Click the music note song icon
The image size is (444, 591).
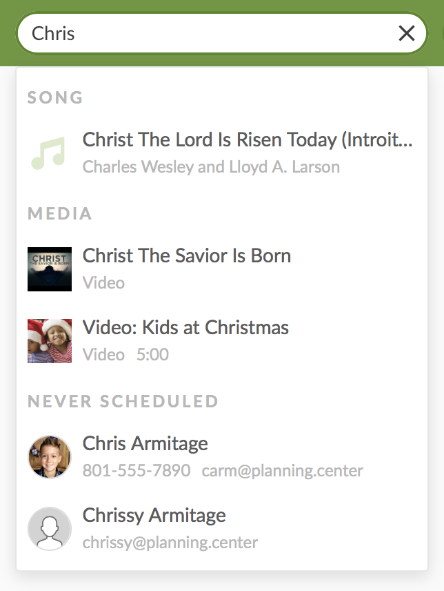[48, 153]
